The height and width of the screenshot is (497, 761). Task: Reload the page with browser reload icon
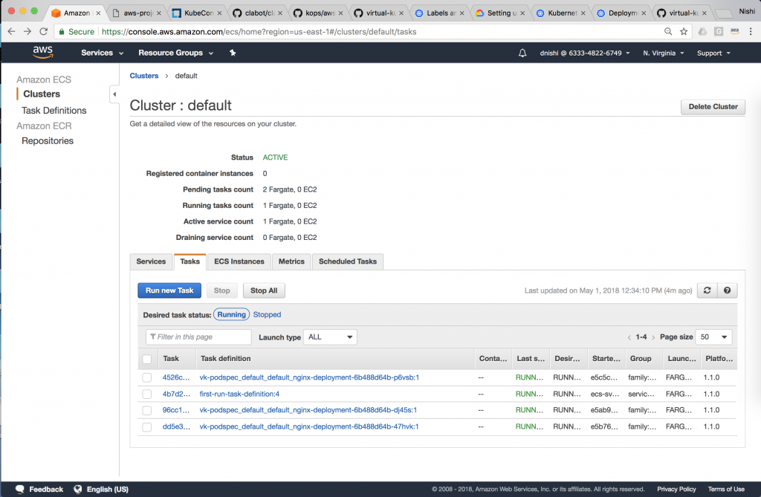[x=44, y=31]
